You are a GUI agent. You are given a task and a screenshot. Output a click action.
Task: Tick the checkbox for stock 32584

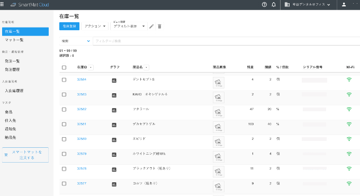[x=64, y=80]
